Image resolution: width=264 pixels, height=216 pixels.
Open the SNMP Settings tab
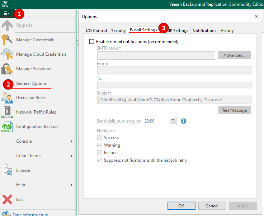pos(178,31)
